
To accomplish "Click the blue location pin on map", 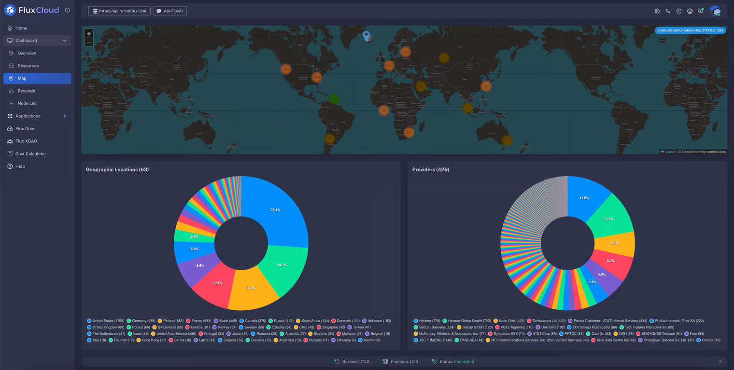I will [367, 36].
